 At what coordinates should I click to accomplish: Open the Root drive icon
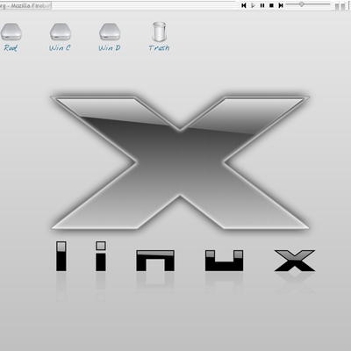pos(11,32)
